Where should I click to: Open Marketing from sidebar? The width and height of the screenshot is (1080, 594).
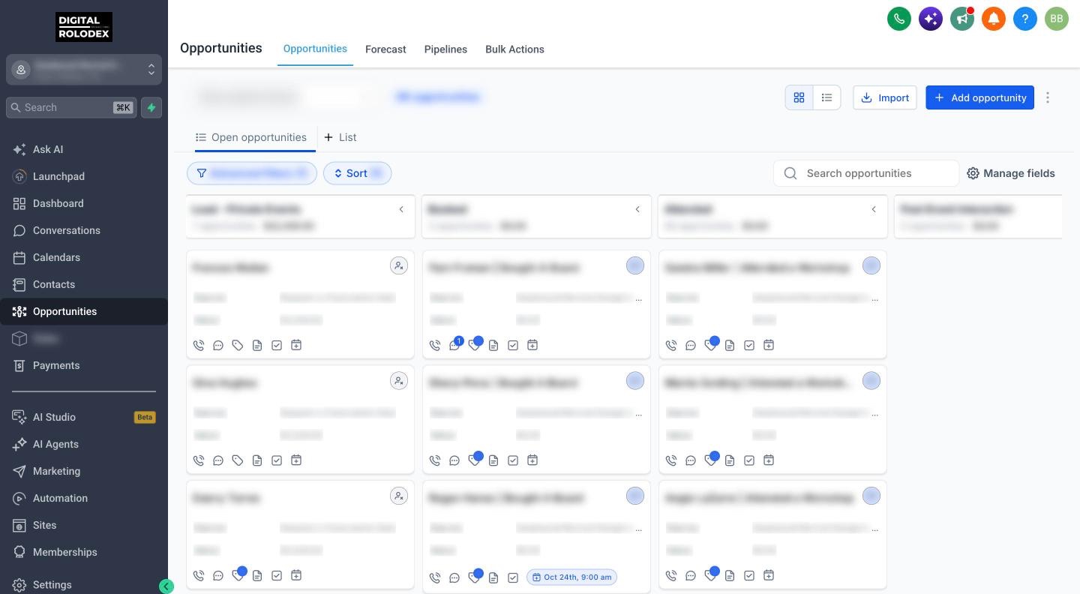(x=84, y=471)
